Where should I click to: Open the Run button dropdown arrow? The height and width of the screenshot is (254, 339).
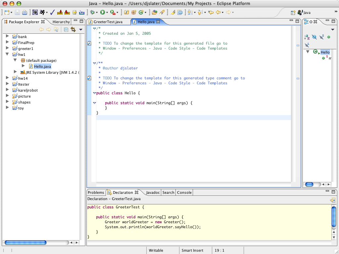tap(107, 13)
